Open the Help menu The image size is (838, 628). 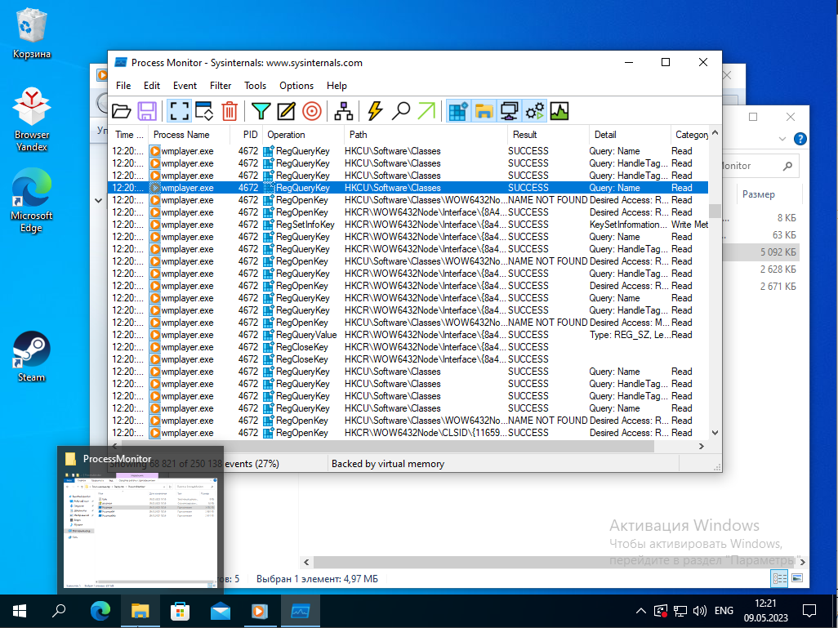(x=337, y=86)
